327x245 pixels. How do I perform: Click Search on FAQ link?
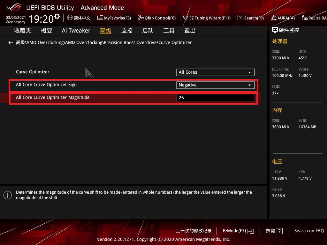pyautogui.click(x=309, y=230)
